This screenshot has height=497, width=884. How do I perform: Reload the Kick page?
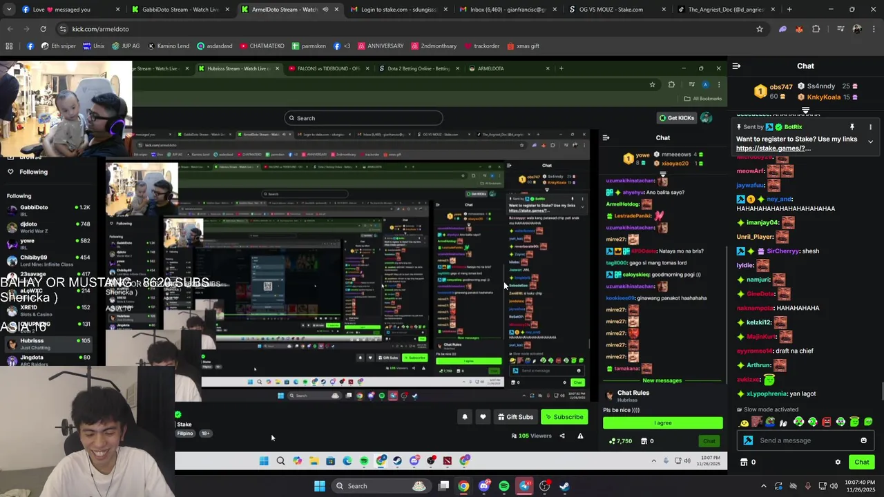pos(43,29)
